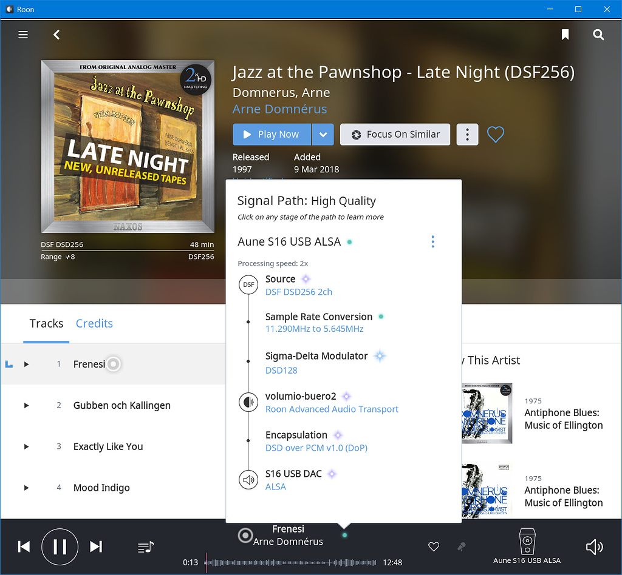Open the Aune S16 zone selector icon
The height and width of the screenshot is (575, 622).
coord(527,542)
